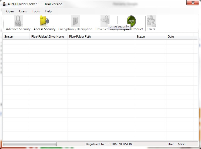Click the toolbar grip handle
This screenshot has height=149, width=201.
coord(4,23)
